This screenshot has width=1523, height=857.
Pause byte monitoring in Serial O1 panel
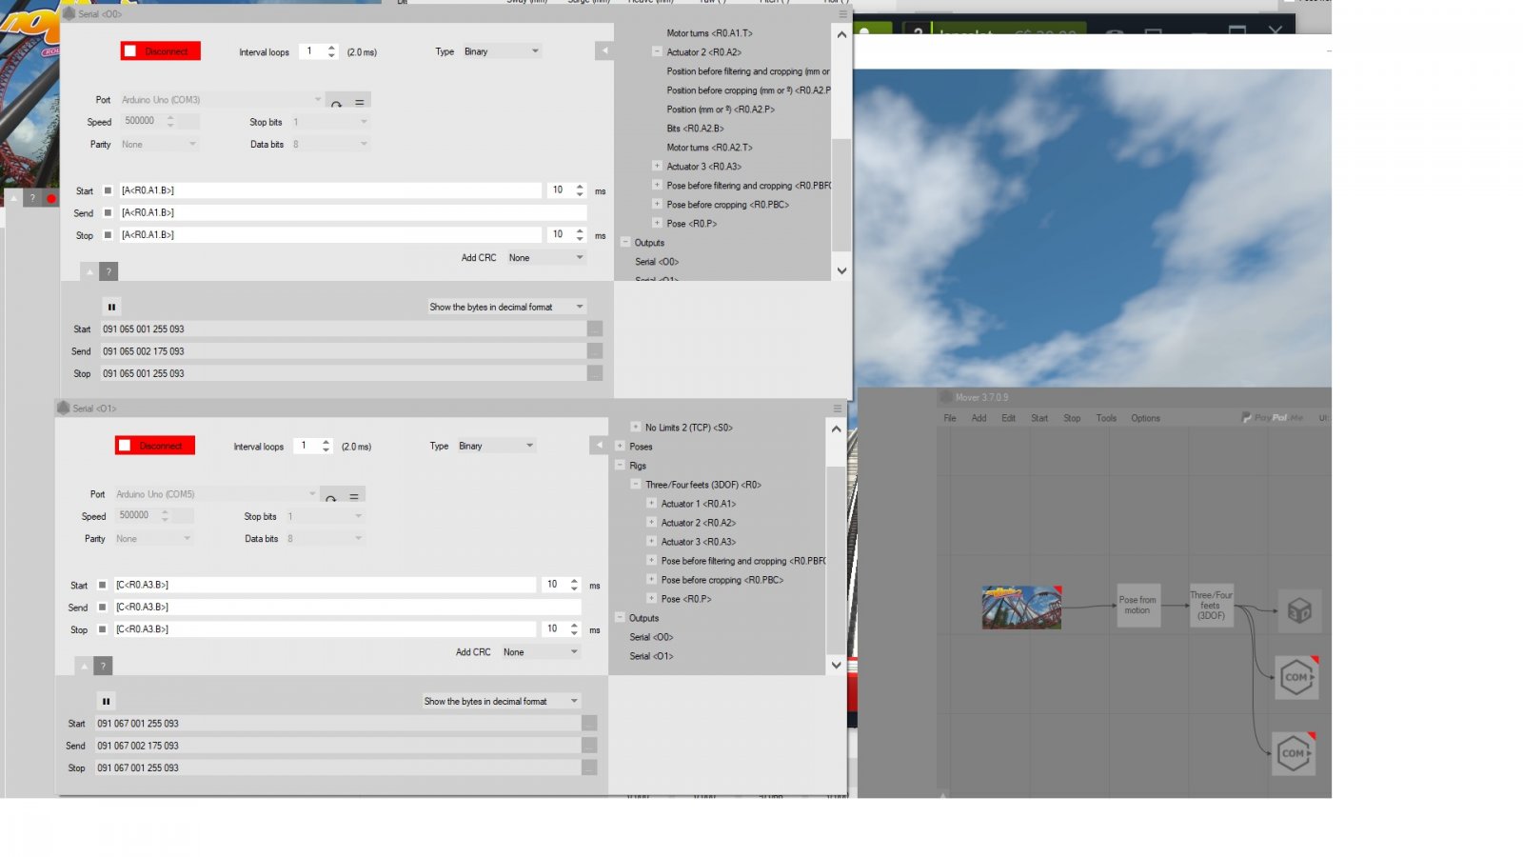106,701
